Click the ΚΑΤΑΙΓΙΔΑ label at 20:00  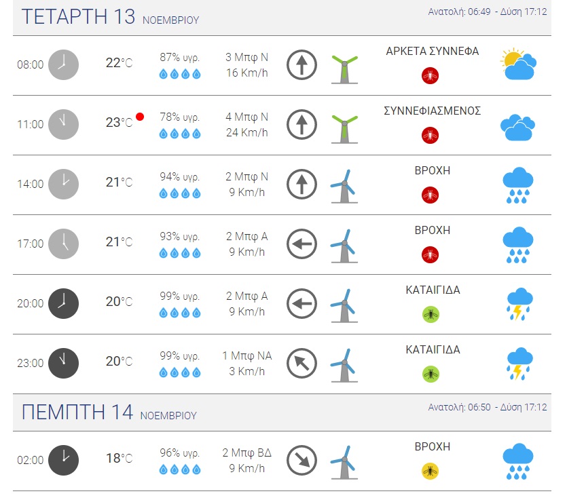tap(433, 290)
